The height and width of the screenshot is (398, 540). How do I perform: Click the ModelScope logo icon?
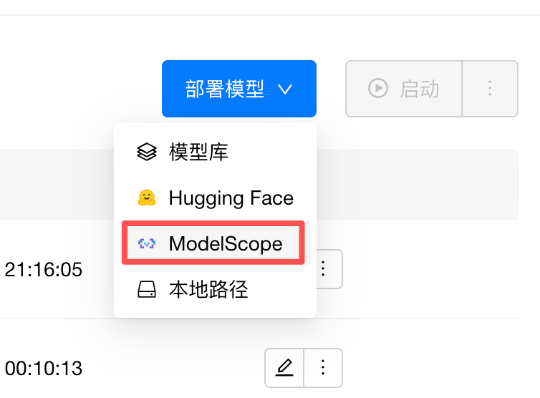click(x=147, y=243)
